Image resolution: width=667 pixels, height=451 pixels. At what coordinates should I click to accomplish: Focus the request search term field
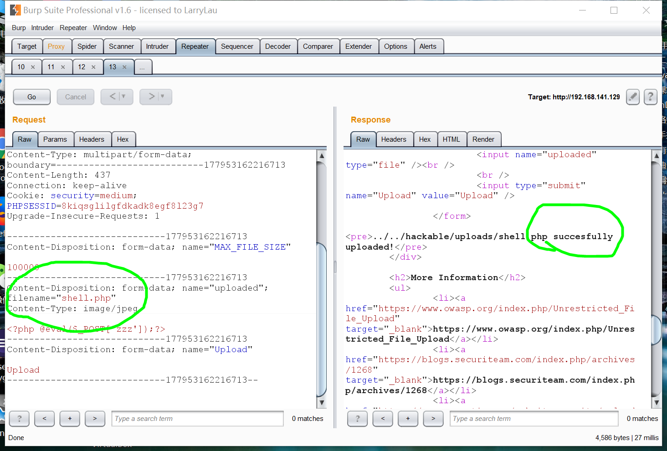(198, 418)
